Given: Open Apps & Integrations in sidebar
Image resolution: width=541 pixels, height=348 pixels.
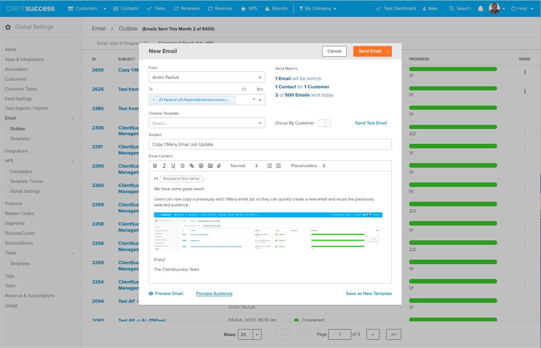Looking at the screenshot, I should coord(24,59).
